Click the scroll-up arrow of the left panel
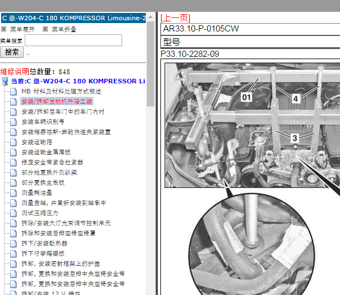This screenshot has width=340, height=295. click(x=150, y=17)
